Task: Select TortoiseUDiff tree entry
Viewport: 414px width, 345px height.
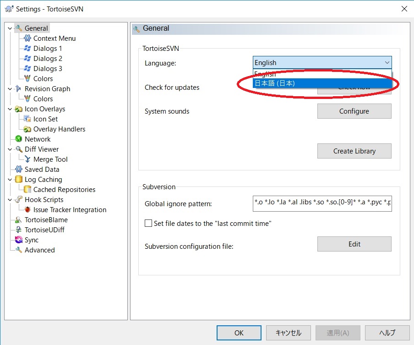Action: click(44, 230)
